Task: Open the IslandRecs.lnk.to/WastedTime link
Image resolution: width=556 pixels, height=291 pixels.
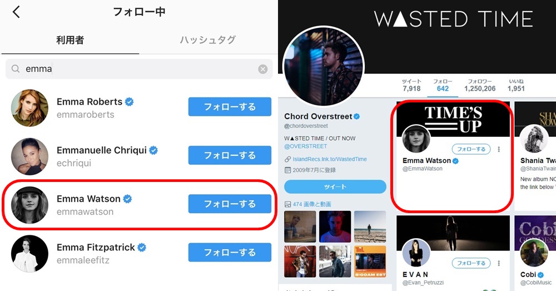Action: click(330, 159)
